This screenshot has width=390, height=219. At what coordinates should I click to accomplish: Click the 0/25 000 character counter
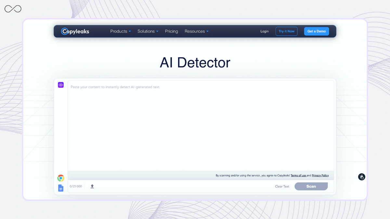click(76, 187)
